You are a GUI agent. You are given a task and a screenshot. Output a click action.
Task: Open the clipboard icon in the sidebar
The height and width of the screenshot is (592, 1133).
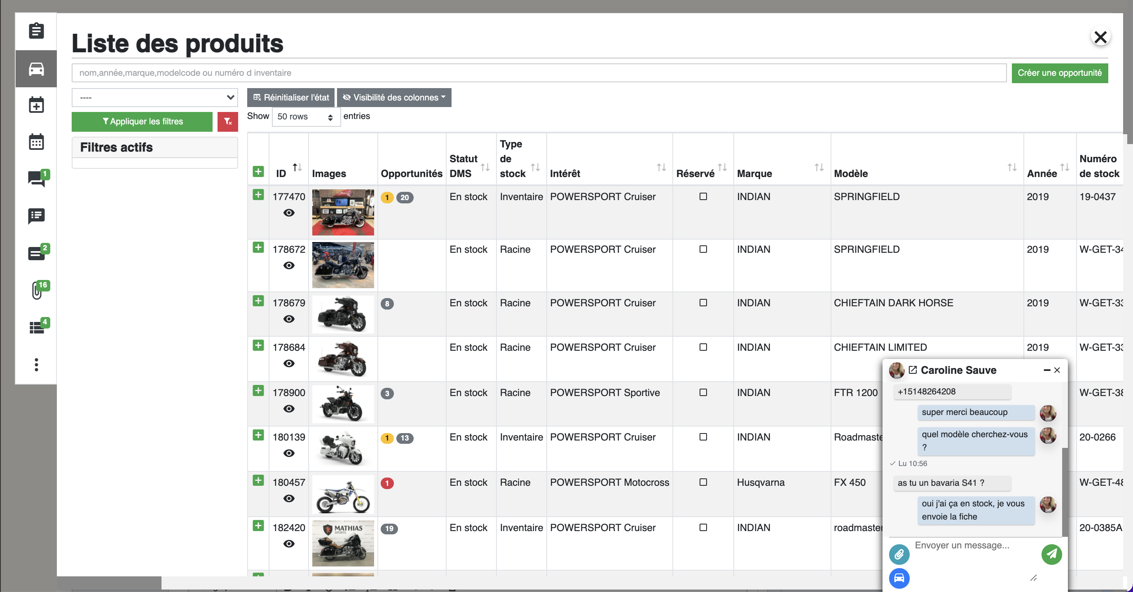[x=36, y=31]
